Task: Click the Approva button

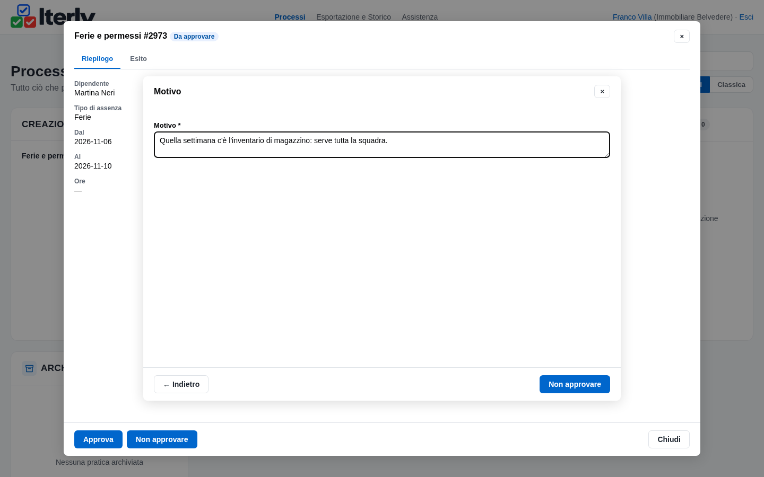Action: 98,439
